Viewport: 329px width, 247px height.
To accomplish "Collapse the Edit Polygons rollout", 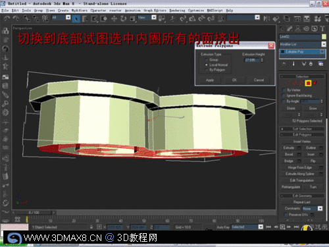I will coord(302,134).
